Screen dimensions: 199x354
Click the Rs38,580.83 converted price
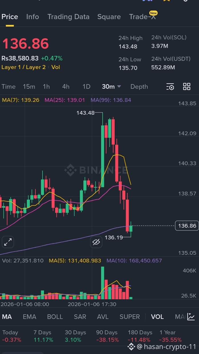pos(20,58)
